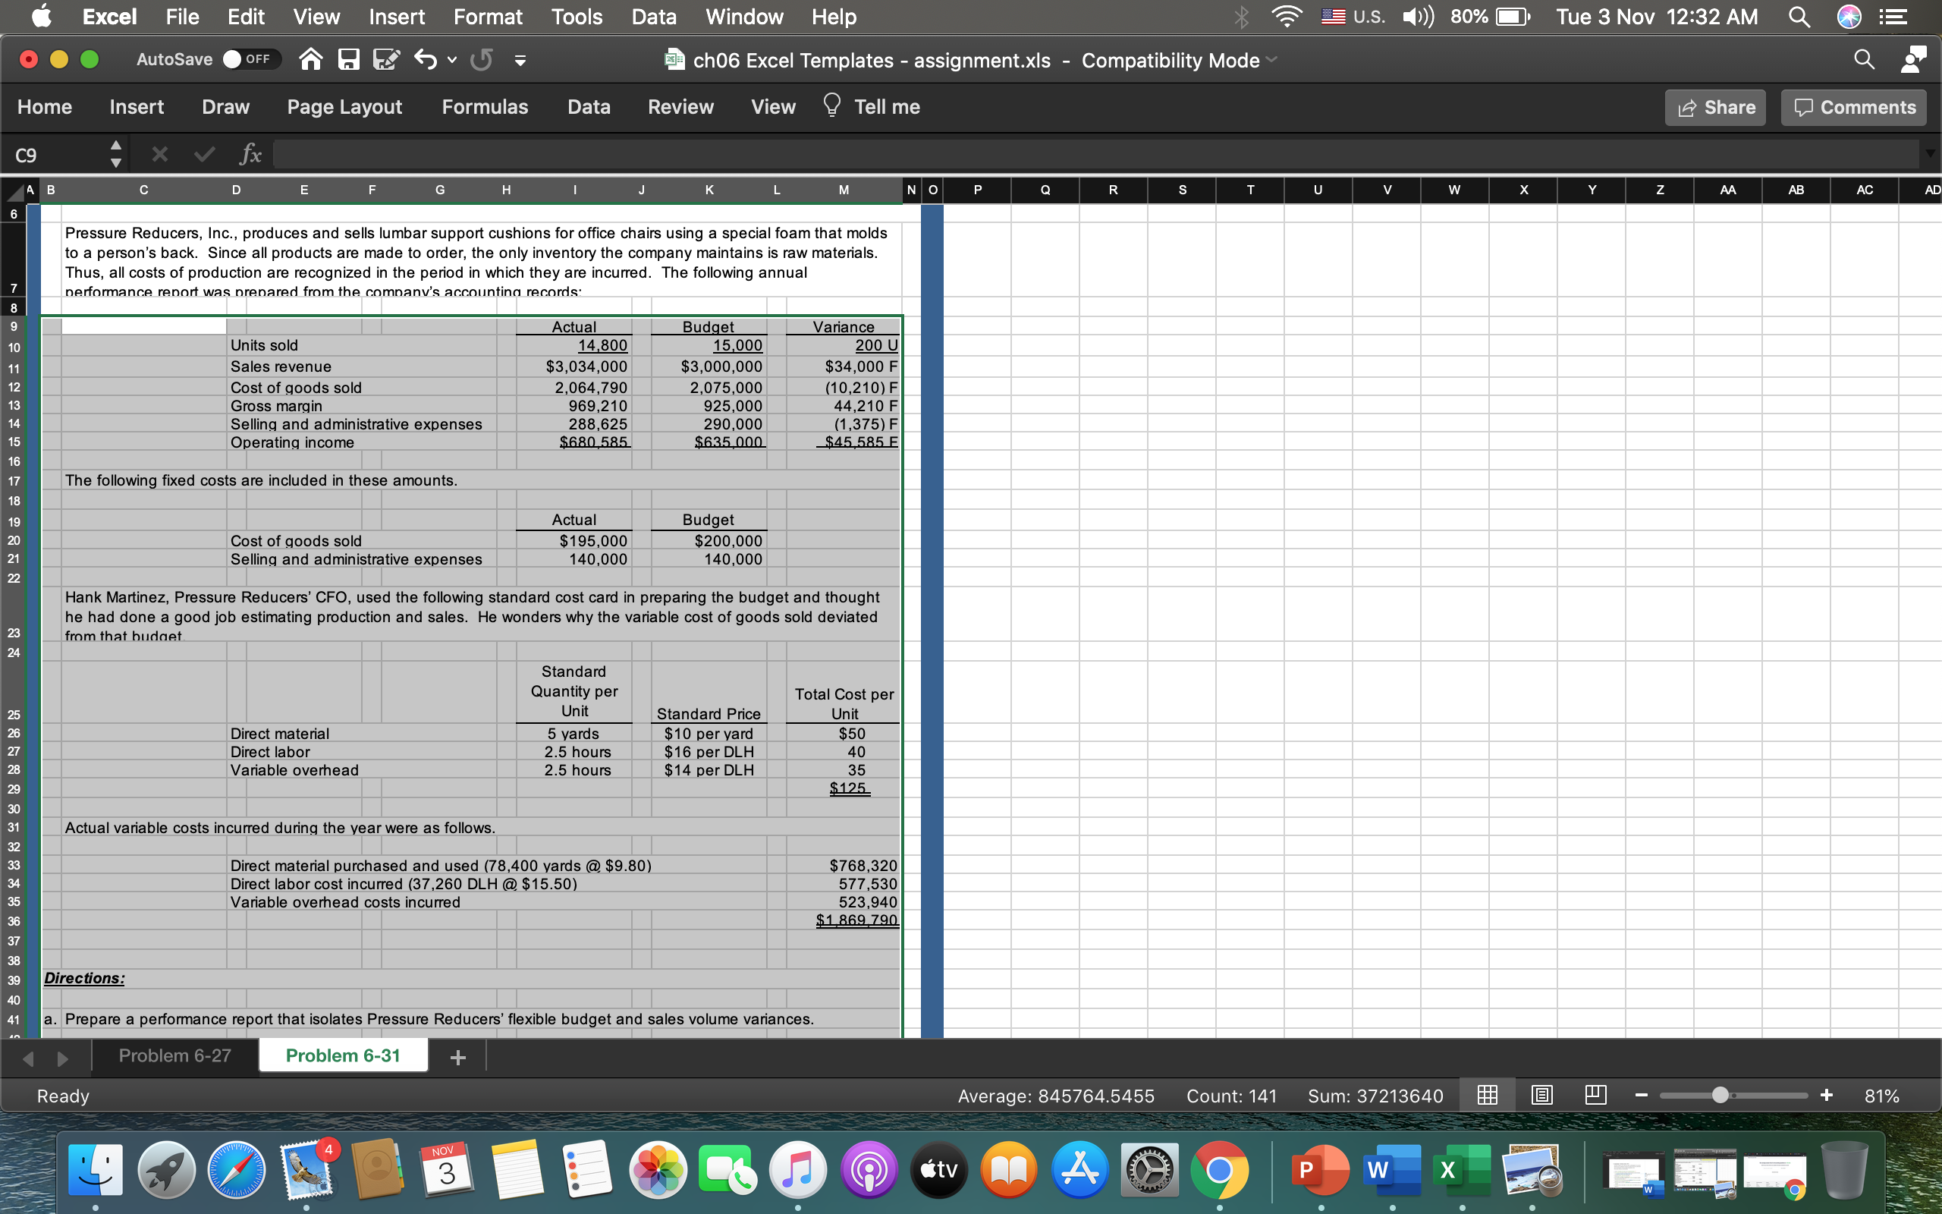Click the Tell me lightbulb icon

[x=831, y=105]
